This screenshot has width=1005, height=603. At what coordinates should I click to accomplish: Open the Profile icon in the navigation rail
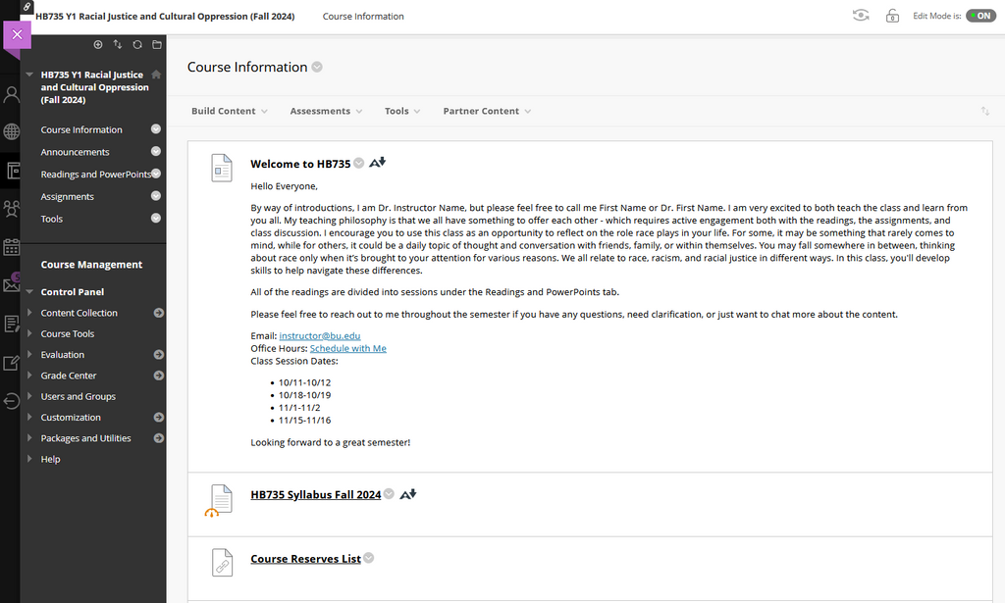click(12, 94)
